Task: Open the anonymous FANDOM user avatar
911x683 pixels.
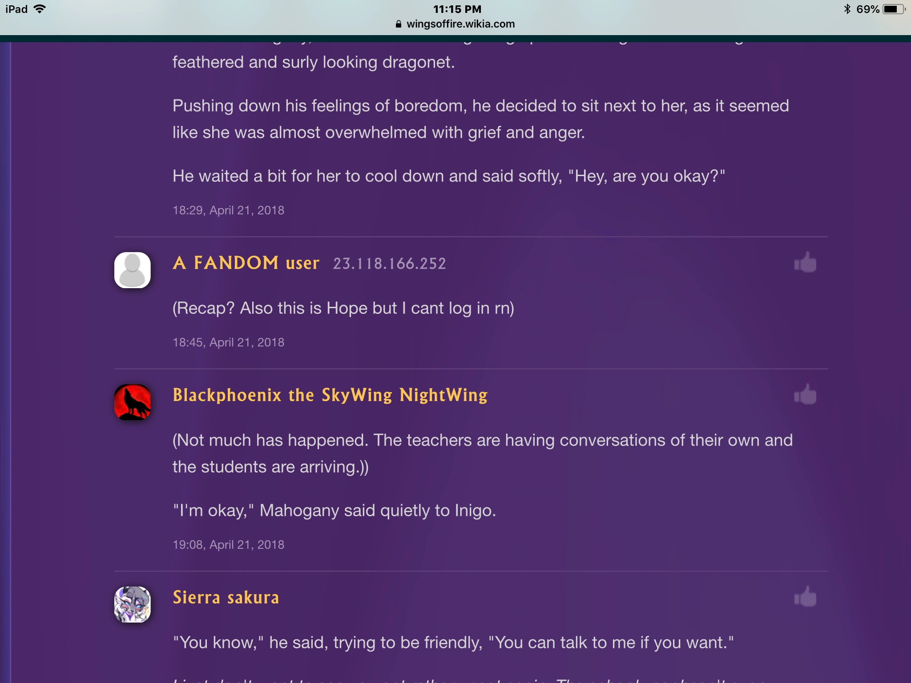Action: (x=133, y=270)
